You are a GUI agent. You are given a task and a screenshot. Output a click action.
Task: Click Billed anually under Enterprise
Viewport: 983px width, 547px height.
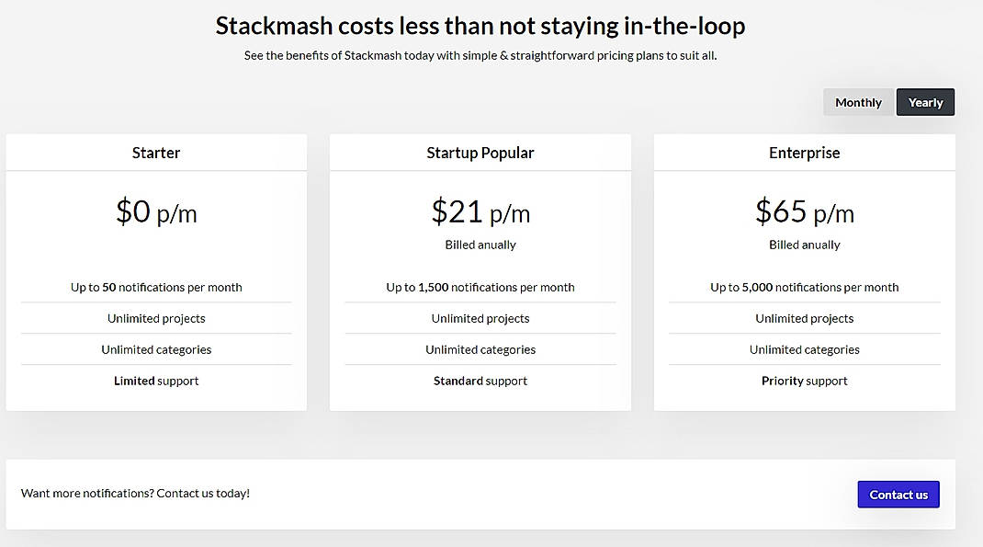click(804, 245)
